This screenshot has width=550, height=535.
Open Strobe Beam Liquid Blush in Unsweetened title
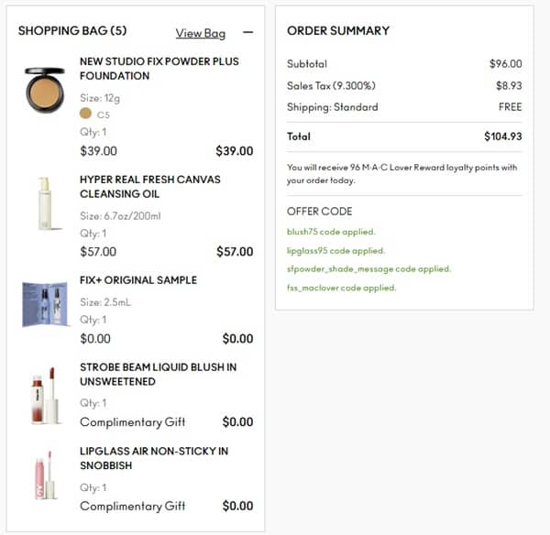click(x=158, y=375)
